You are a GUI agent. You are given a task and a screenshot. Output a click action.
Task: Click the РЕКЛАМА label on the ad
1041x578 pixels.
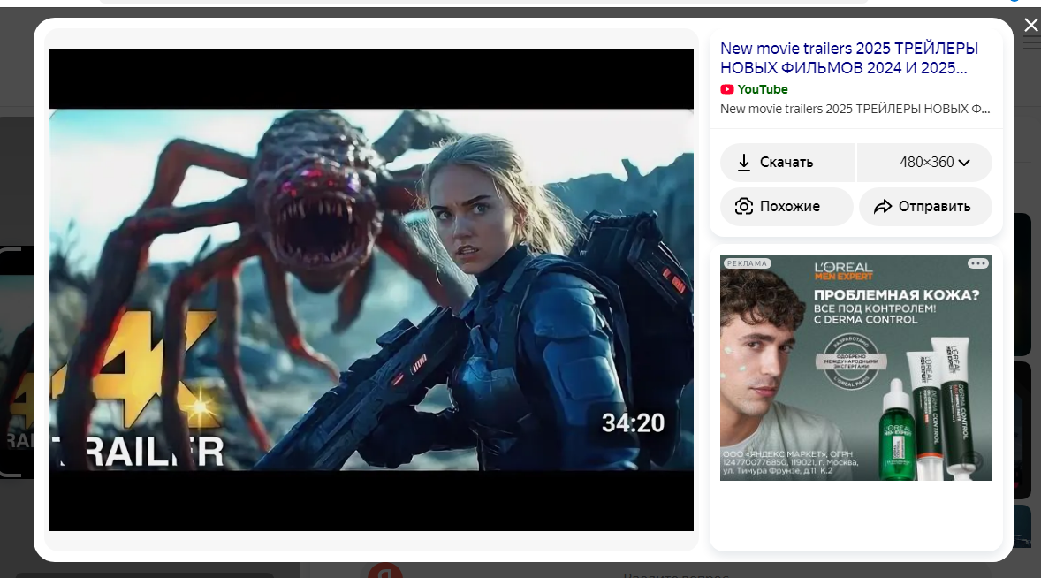(747, 263)
